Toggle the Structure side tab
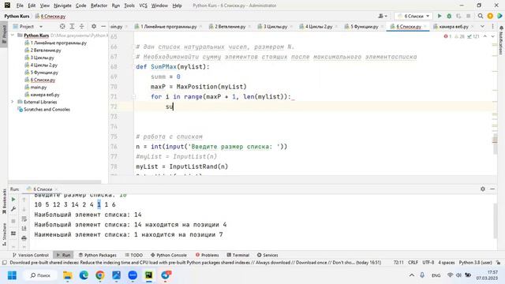Image resolution: width=505 pixels, height=284 pixels. pos(4,234)
